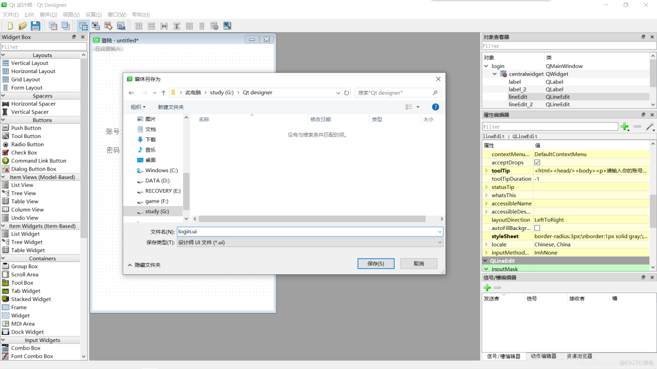The width and height of the screenshot is (657, 369).
Task: Open Edit Buddies mode on toolbar
Action: click(109, 25)
